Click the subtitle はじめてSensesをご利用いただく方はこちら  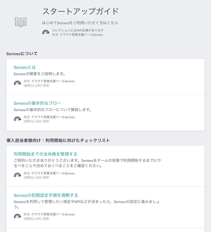tap(80, 23)
